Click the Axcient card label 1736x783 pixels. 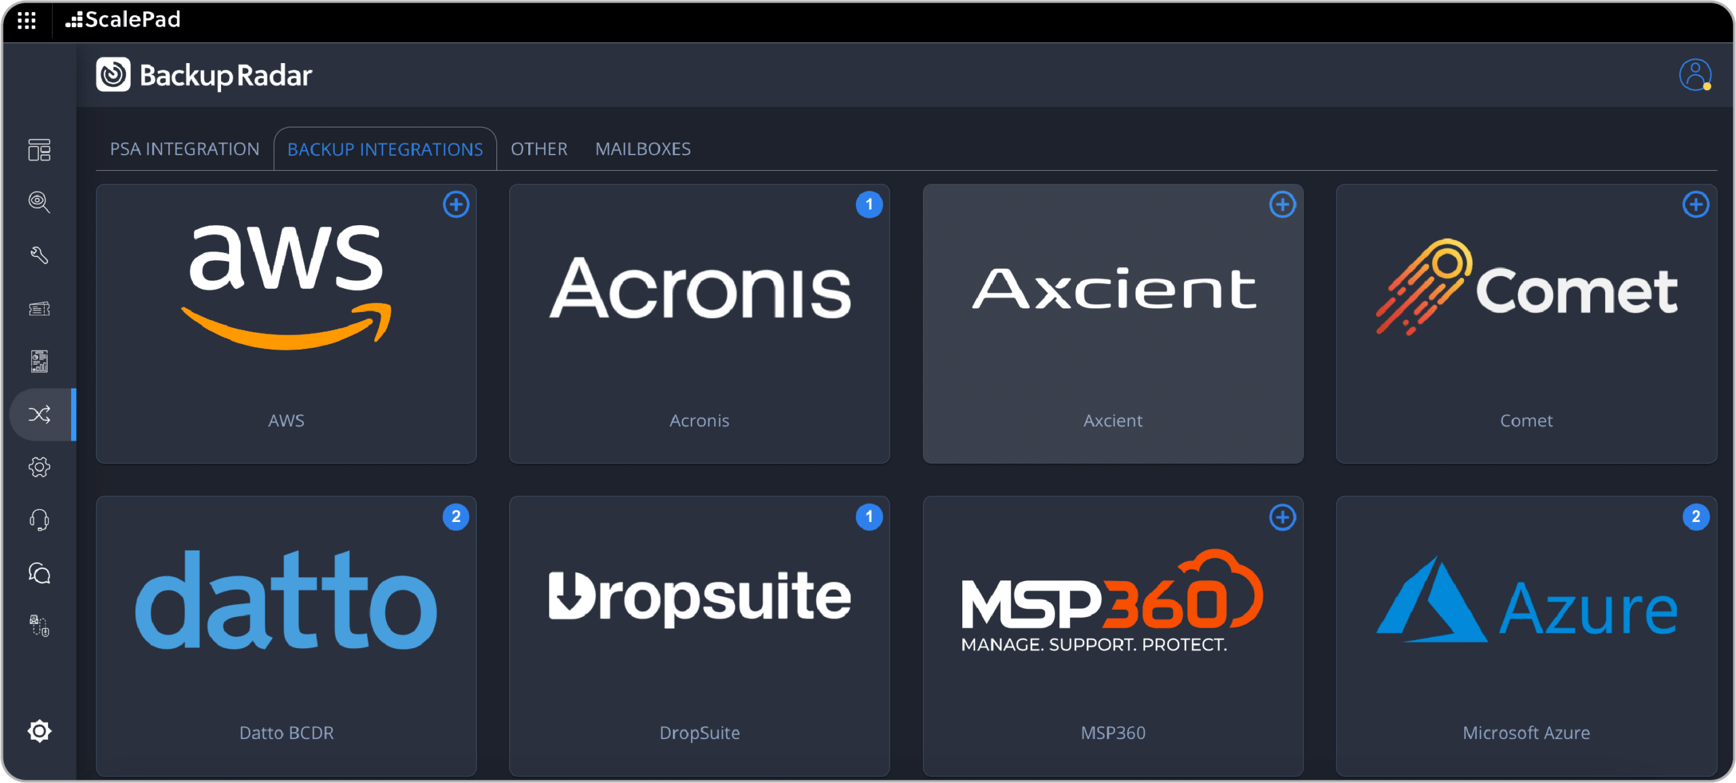(1113, 421)
